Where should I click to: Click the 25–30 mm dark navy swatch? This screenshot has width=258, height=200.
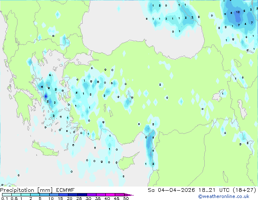point(82,195)
